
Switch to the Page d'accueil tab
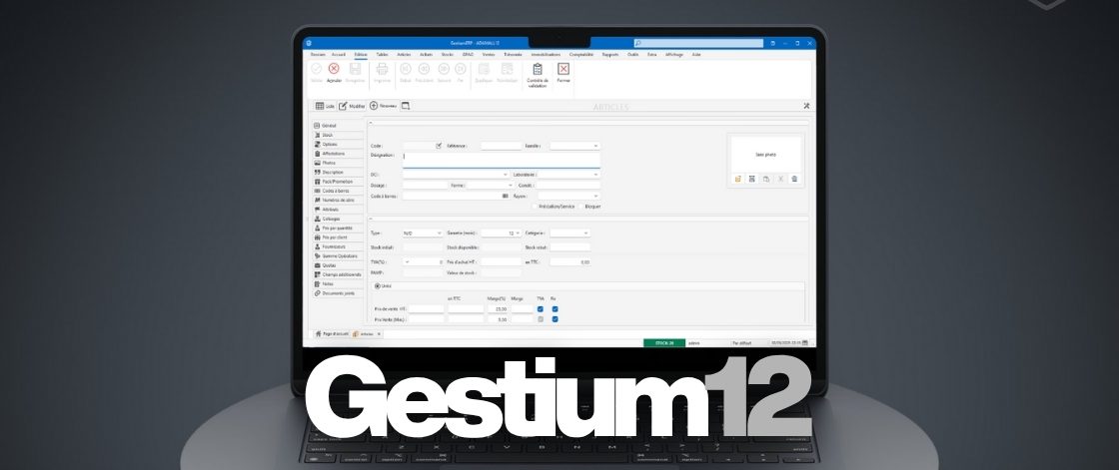(x=330, y=333)
